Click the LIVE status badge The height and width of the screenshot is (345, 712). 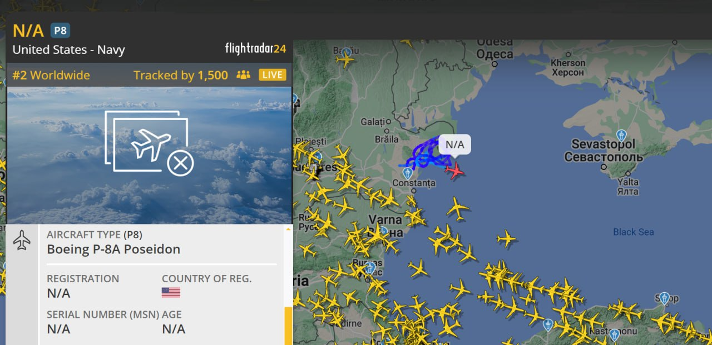pos(273,75)
